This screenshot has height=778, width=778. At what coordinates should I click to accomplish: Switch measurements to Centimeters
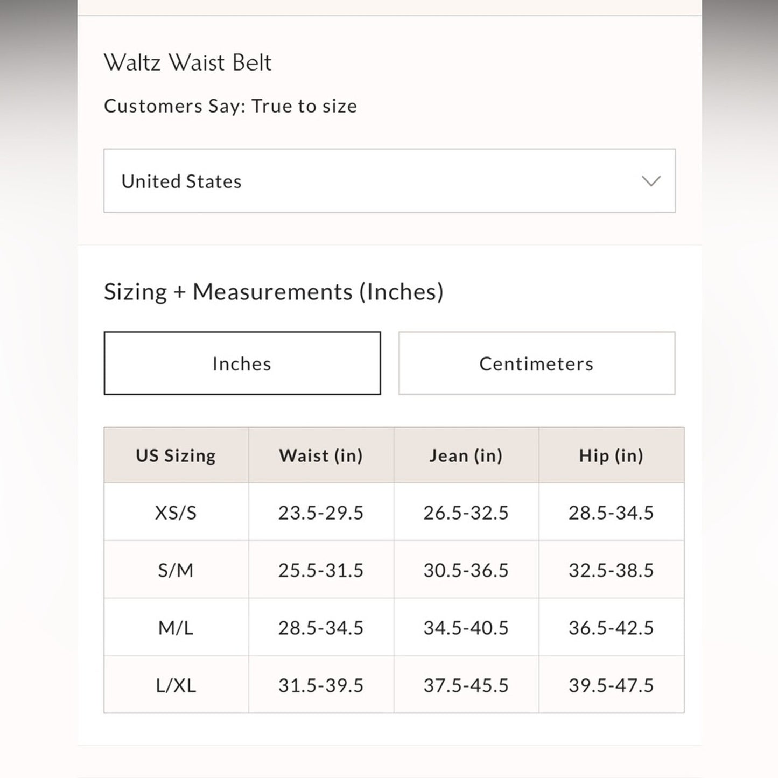pos(536,363)
